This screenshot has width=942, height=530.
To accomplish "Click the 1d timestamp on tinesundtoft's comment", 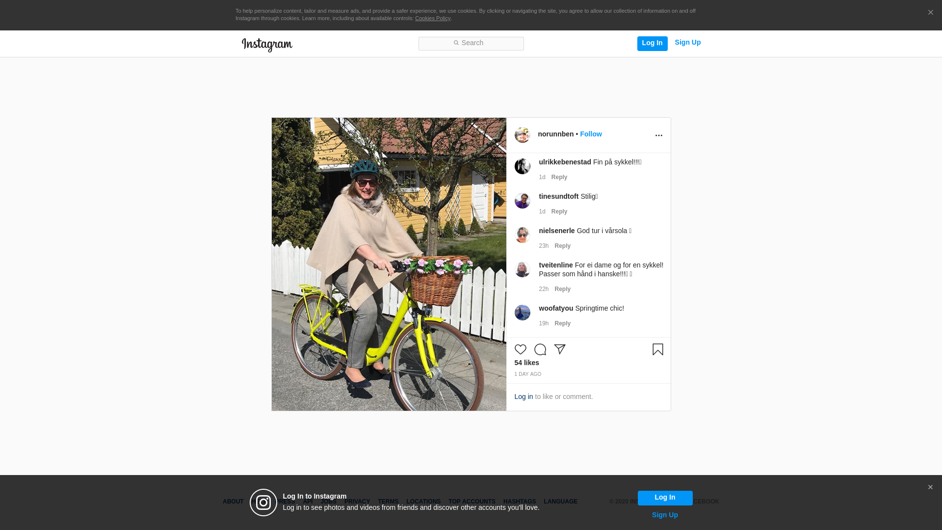I will (542, 212).
